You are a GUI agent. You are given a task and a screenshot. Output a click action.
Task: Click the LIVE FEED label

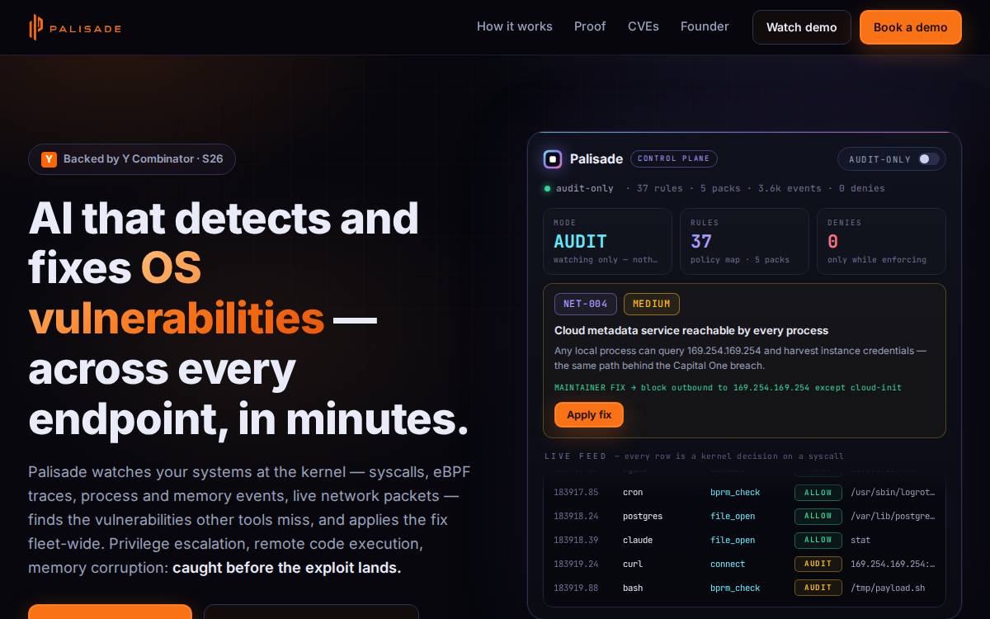click(x=575, y=456)
